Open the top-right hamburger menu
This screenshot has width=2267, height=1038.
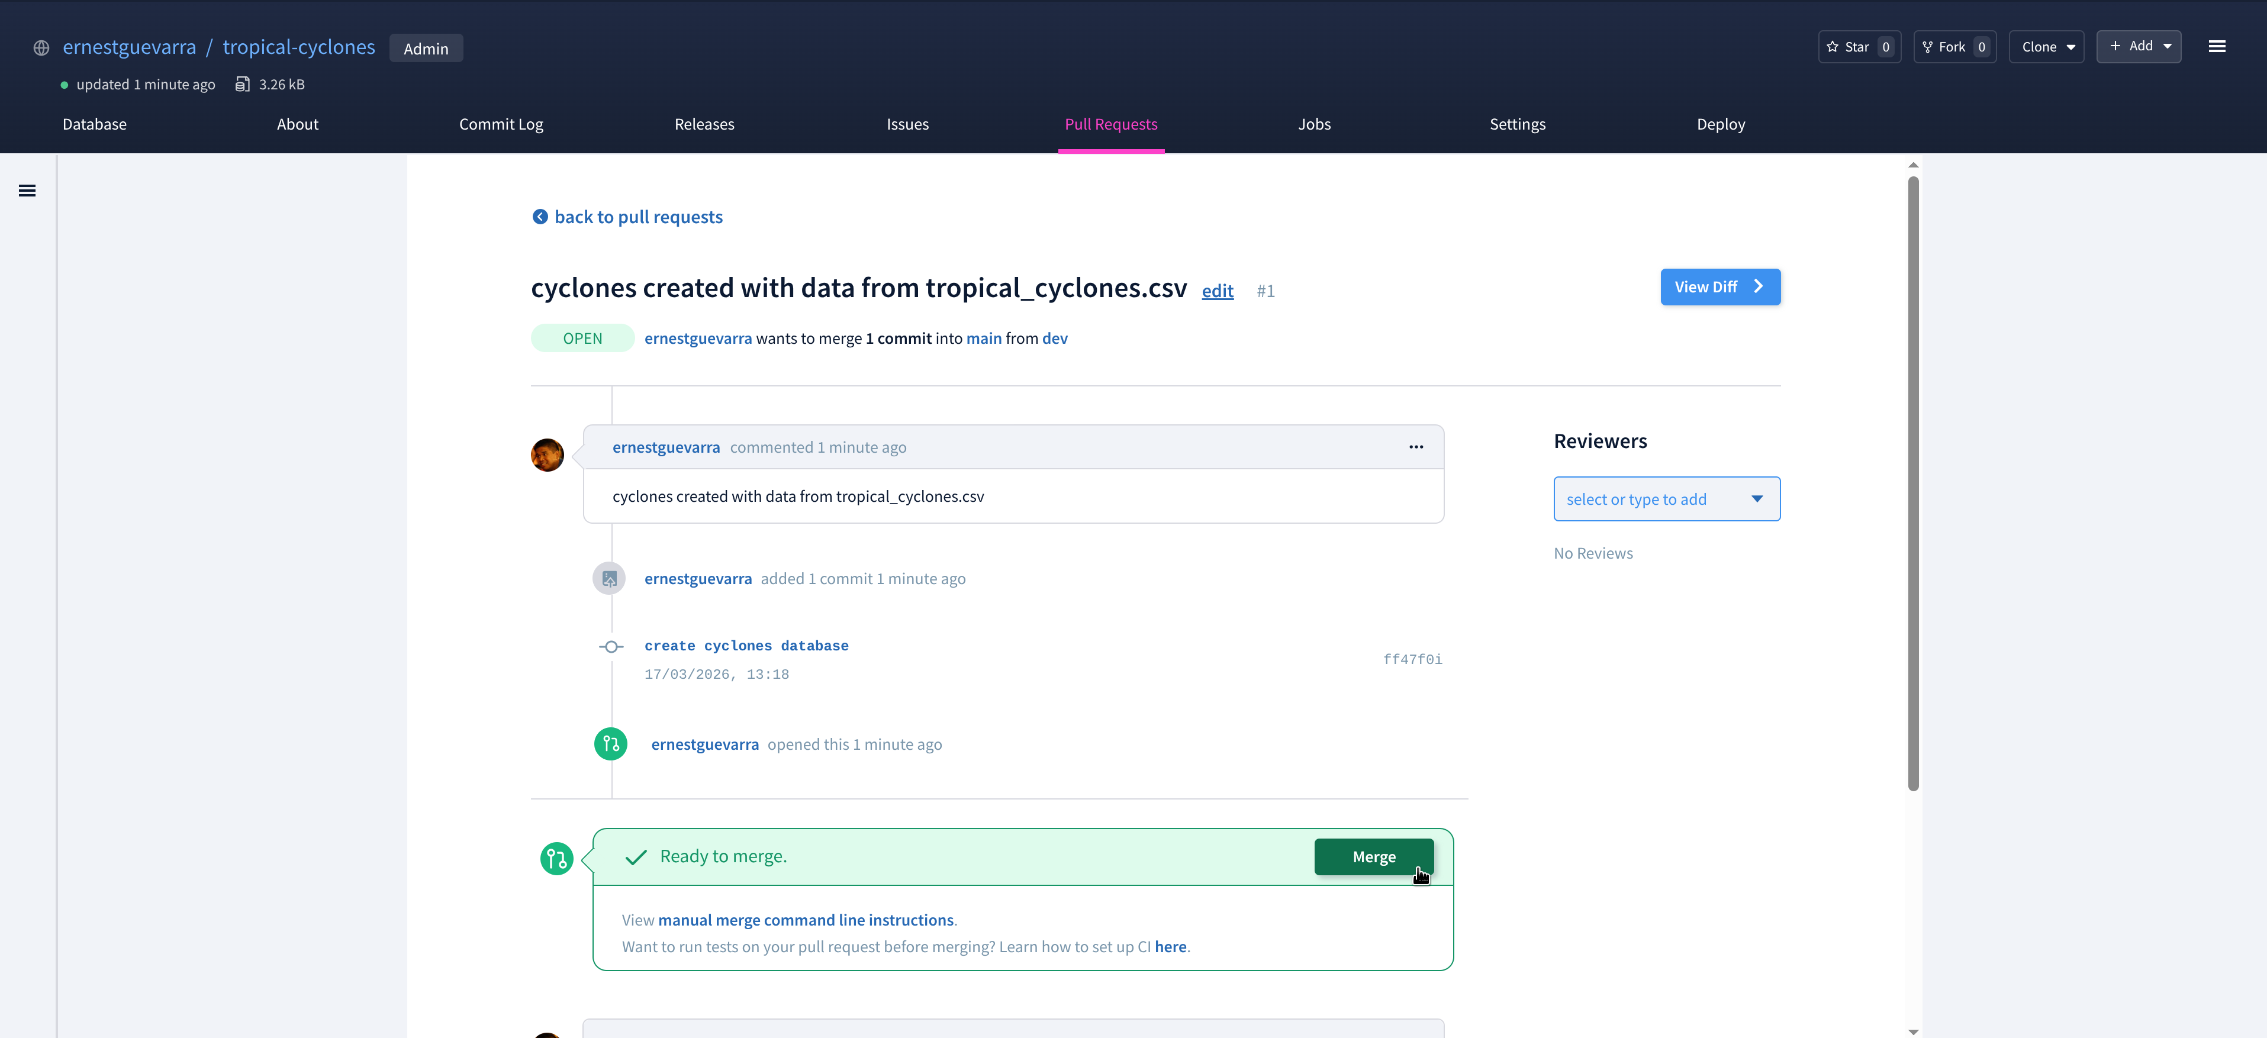[x=2216, y=47]
